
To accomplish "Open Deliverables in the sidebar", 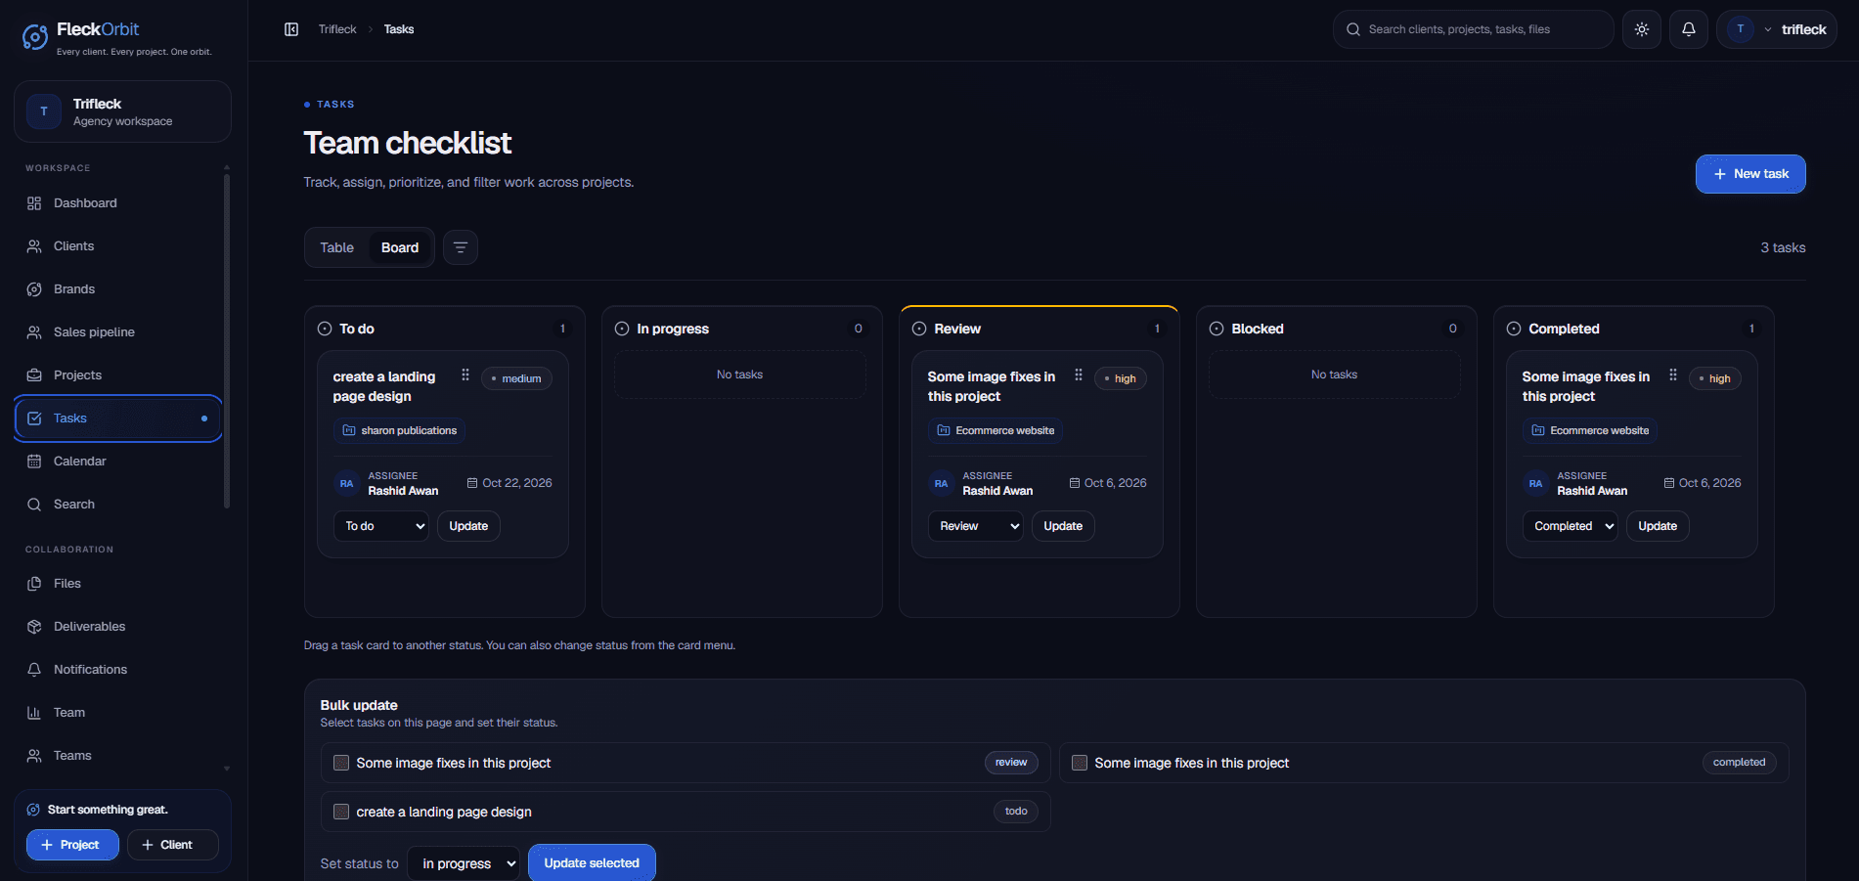I will click(x=118, y=627).
